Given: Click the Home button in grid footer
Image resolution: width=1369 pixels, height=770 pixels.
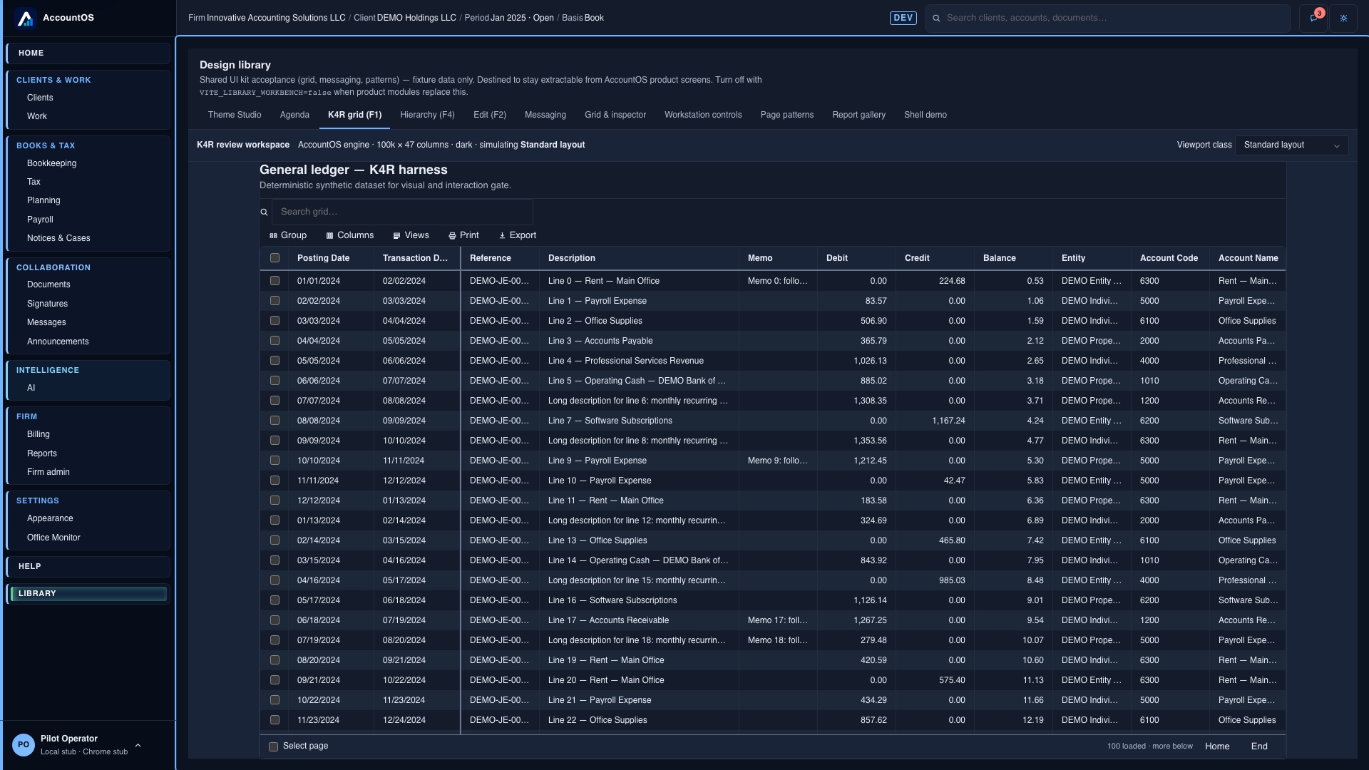Looking at the screenshot, I should (x=1217, y=746).
